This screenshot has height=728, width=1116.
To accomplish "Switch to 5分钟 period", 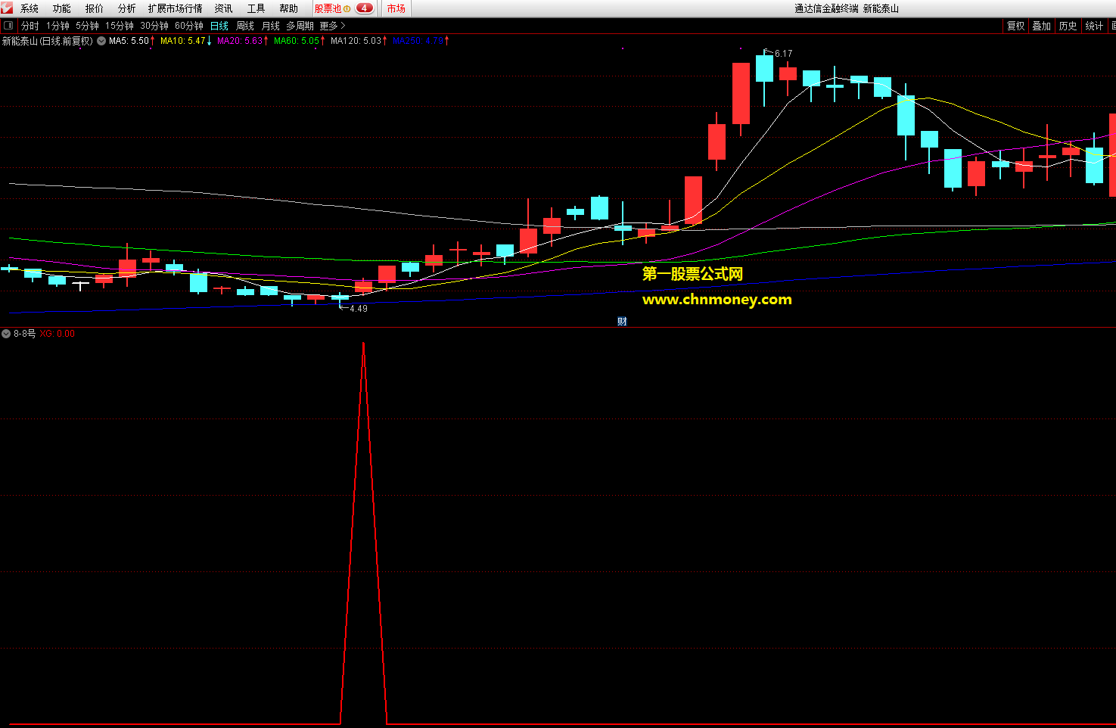I will [87, 26].
